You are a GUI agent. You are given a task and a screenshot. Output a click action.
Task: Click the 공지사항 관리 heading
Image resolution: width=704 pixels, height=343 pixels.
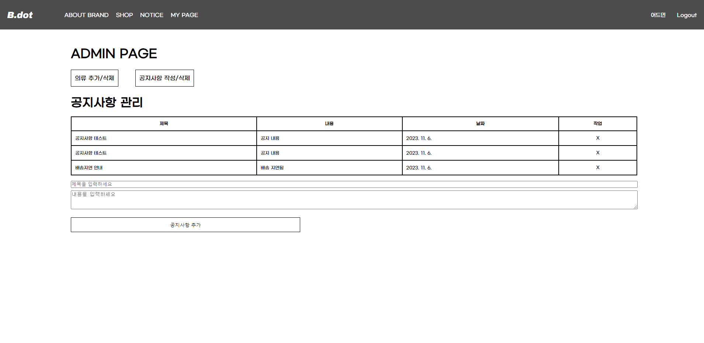pos(107,102)
